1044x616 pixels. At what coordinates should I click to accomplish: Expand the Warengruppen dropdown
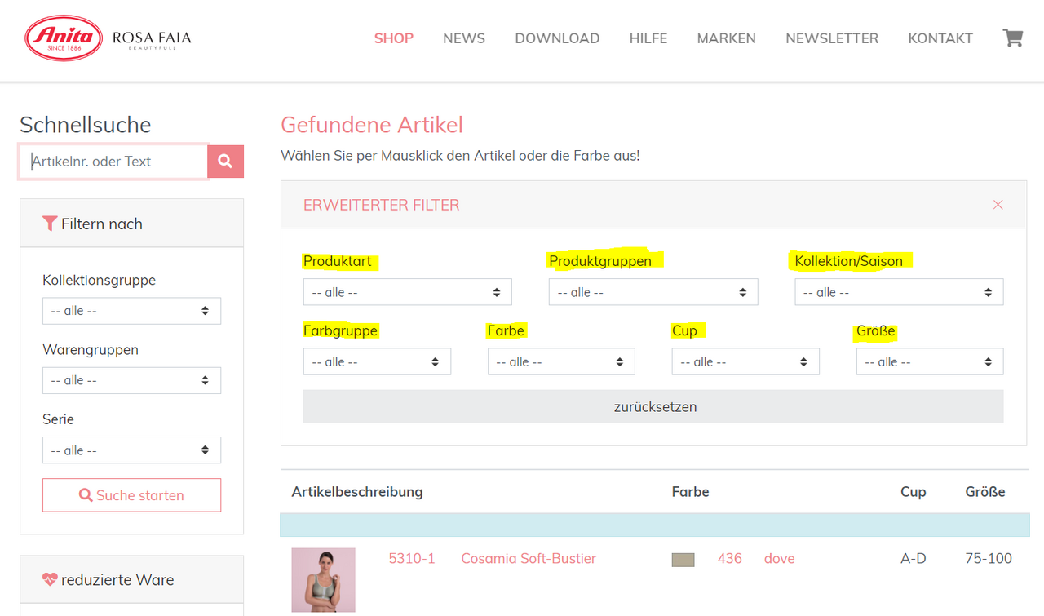point(131,380)
